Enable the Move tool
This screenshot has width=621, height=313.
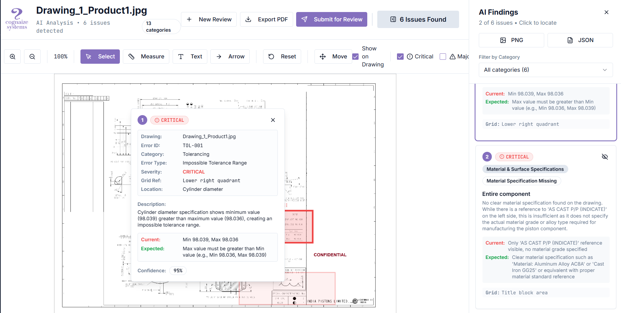tap(333, 56)
